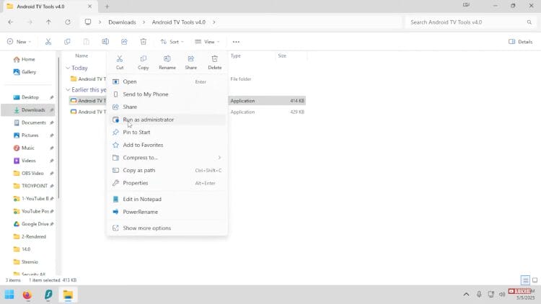Switch to details list view icon
Viewport: 541px width, 304px height.
(x=525, y=280)
